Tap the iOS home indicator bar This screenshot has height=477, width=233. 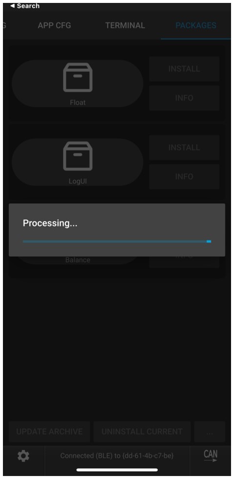pos(117,470)
